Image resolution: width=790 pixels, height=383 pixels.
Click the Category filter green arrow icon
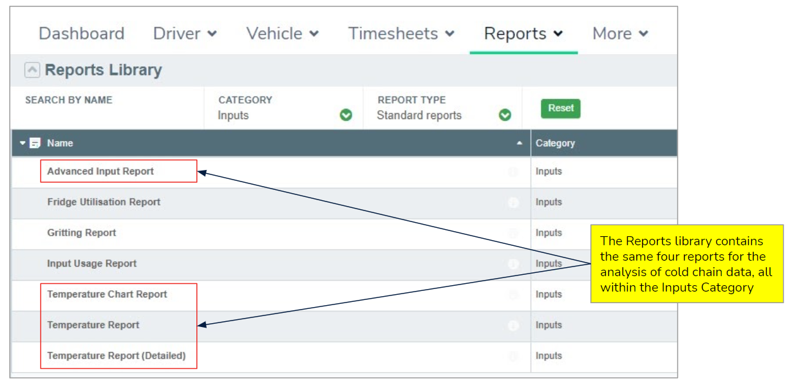click(x=346, y=115)
